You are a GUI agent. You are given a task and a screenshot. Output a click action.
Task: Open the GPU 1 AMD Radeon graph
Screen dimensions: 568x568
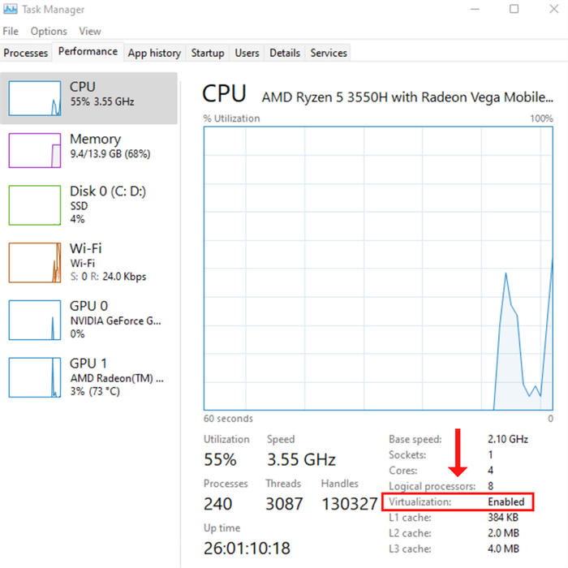pyautogui.click(x=35, y=377)
